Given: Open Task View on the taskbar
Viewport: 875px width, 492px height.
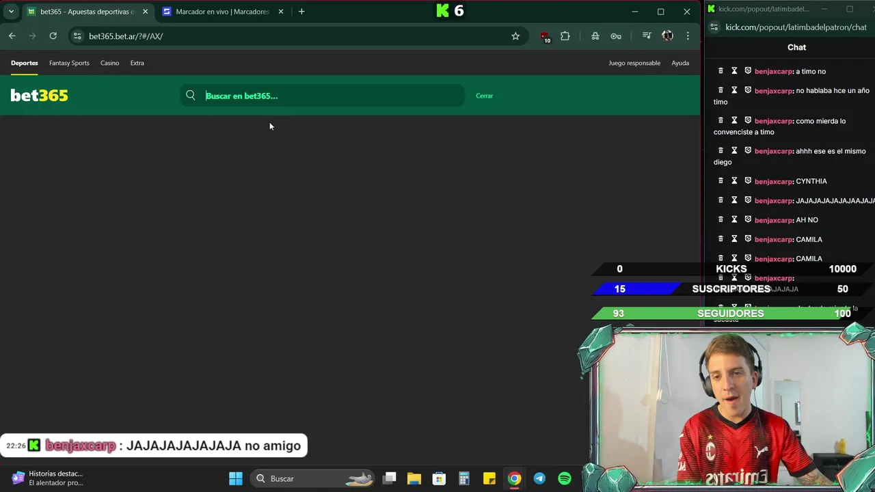Looking at the screenshot, I should pos(390,478).
